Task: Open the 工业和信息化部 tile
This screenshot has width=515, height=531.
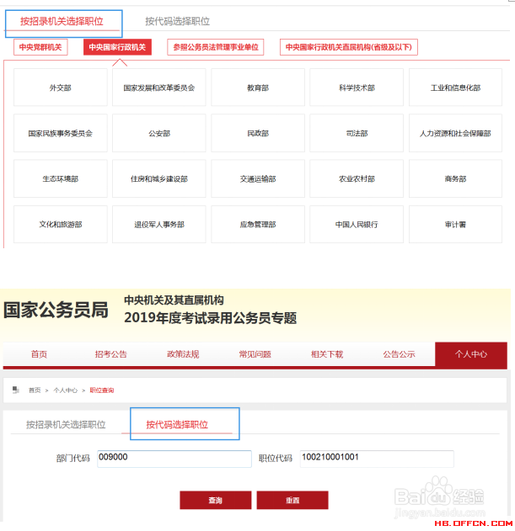Action: [455, 88]
